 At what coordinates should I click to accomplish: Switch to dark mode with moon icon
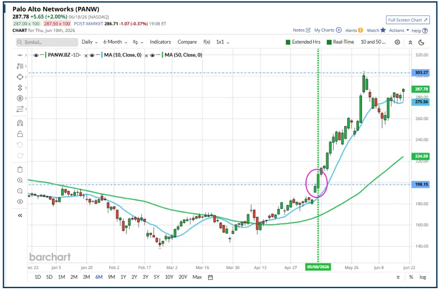[421, 42]
